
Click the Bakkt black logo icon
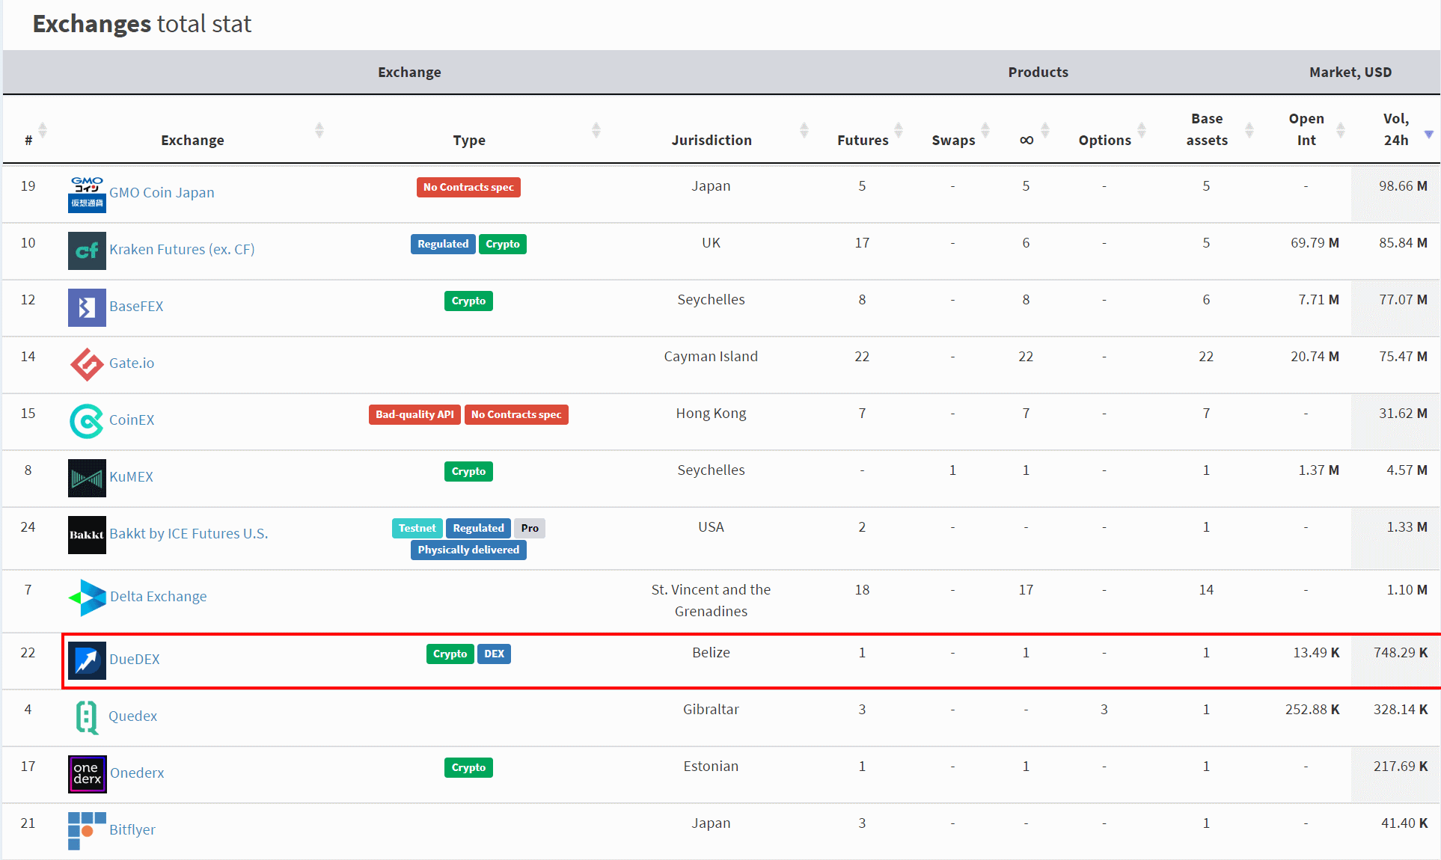coord(87,535)
